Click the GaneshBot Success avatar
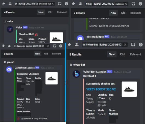The image size is (145, 124). pos(9,70)
